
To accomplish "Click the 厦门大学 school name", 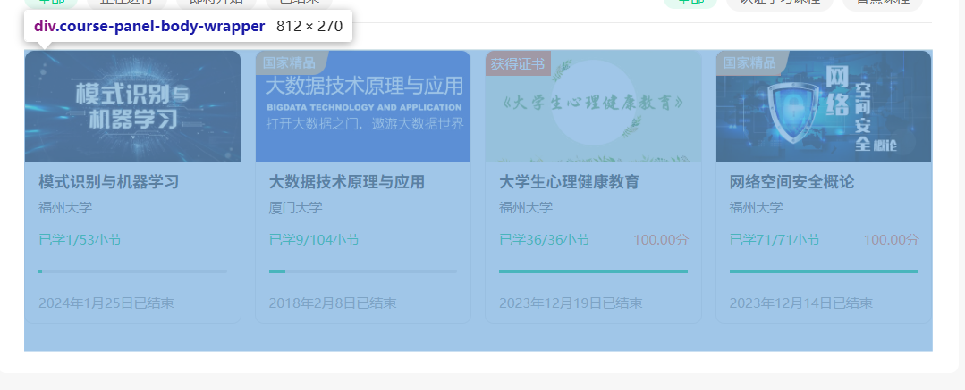I will click(295, 208).
